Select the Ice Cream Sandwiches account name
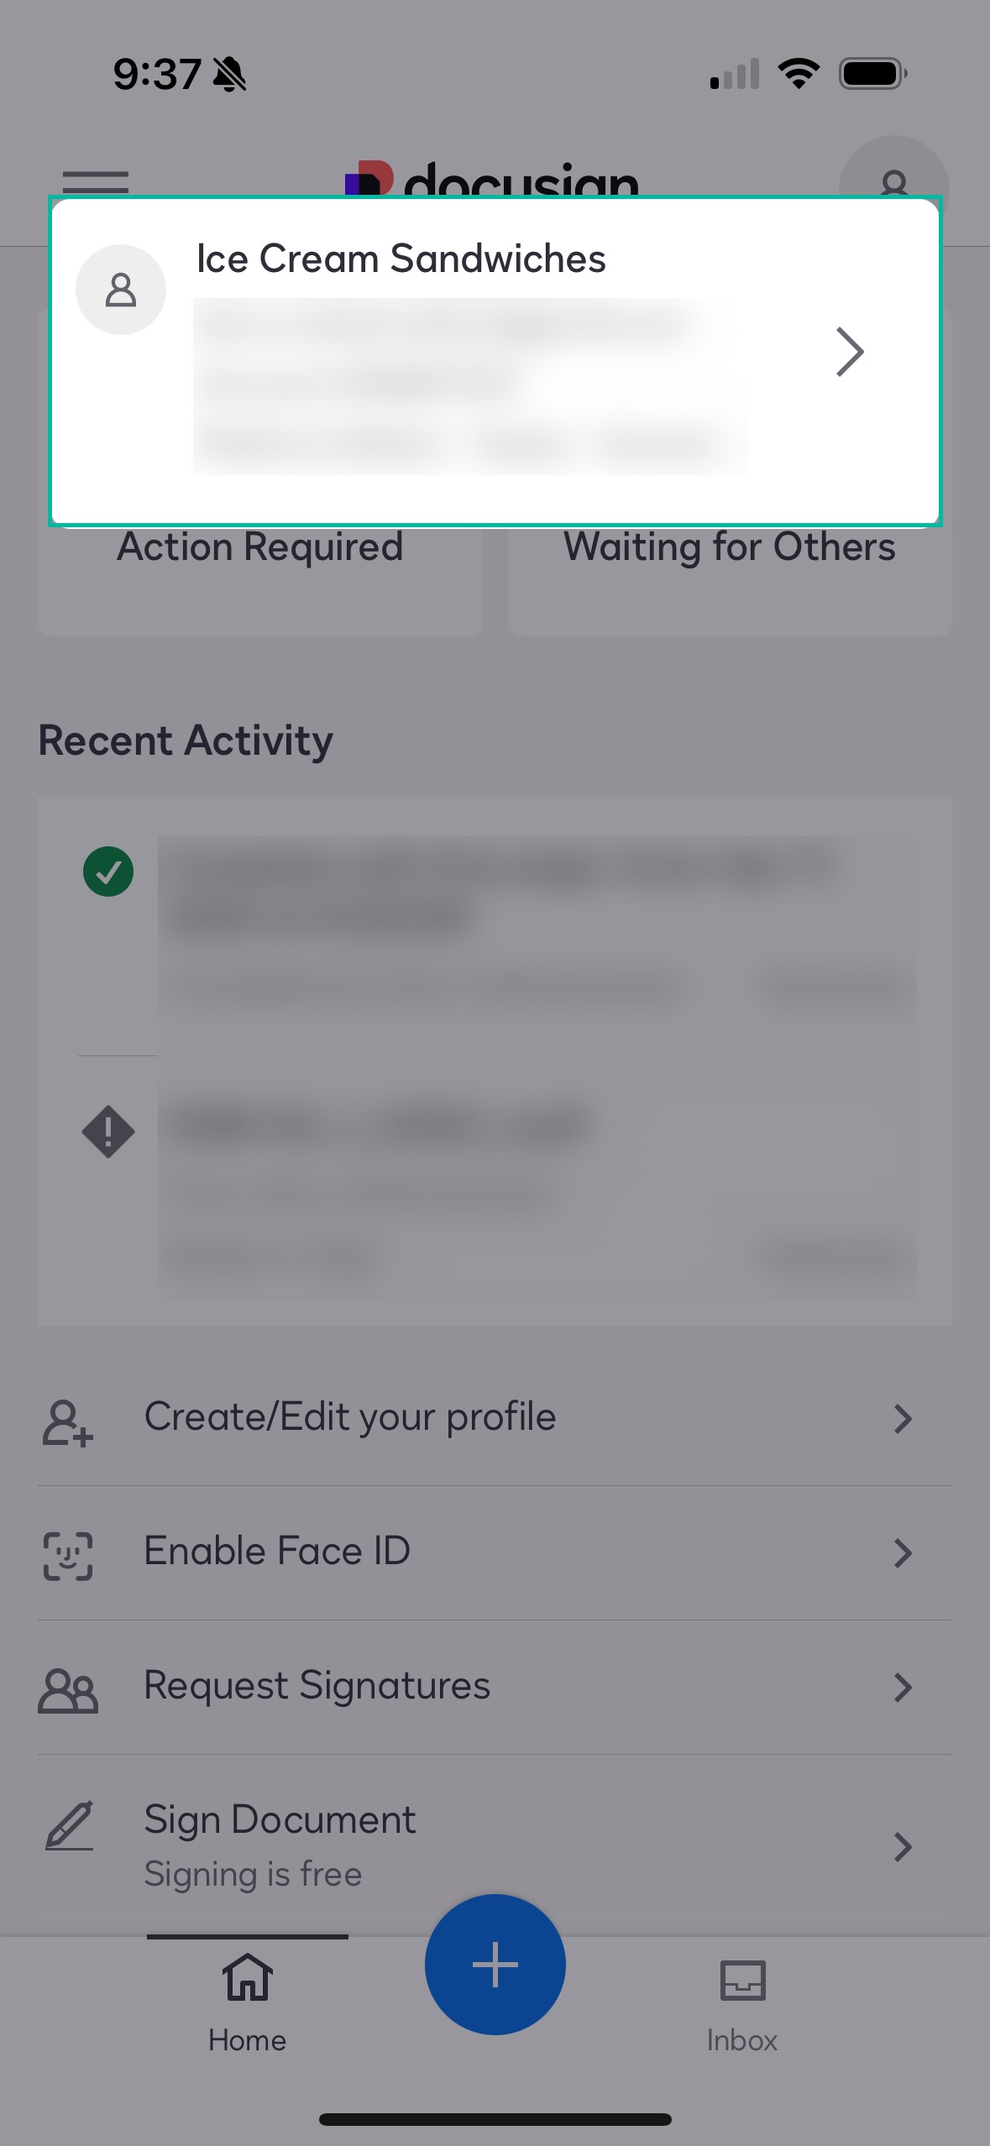The height and width of the screenshot is (2146, 990). pyautogui.click(x=401, y=259)
